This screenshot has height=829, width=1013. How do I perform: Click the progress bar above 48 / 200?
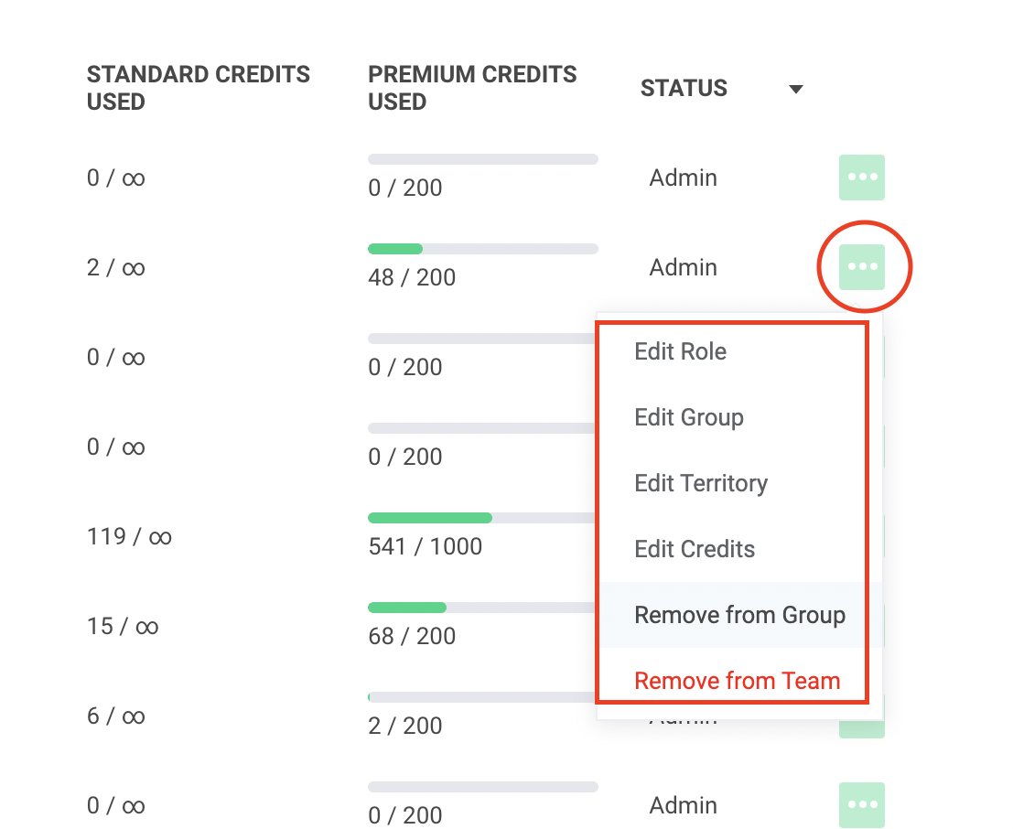tap(482, 249)
